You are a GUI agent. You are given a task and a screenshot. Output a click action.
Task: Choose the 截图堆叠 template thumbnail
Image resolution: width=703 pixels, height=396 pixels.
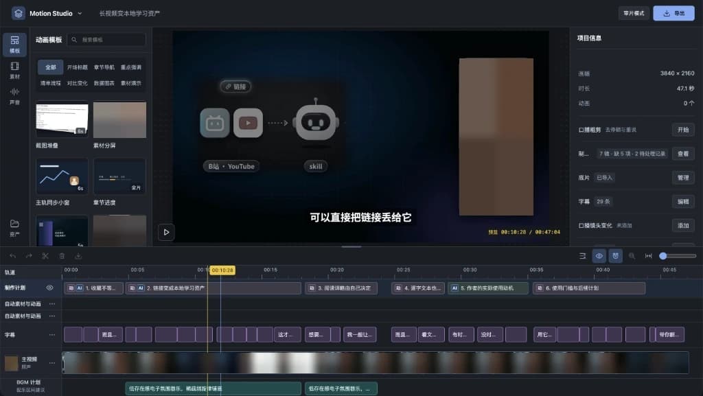coord(62,119)
